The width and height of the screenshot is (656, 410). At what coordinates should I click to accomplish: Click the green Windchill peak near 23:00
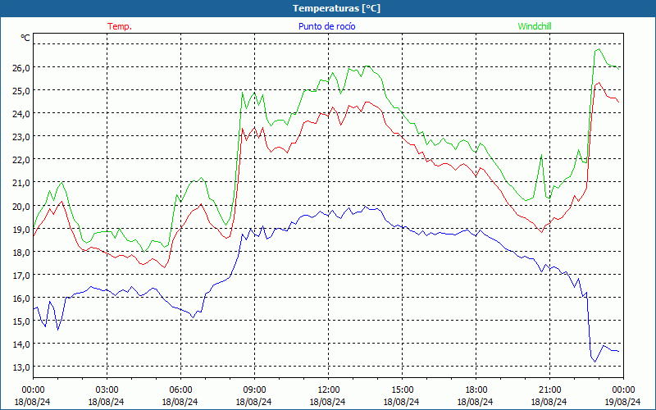(599, 49)
